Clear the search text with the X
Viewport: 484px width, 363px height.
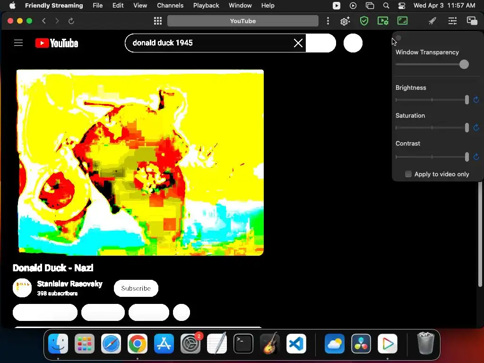point(298,43)
